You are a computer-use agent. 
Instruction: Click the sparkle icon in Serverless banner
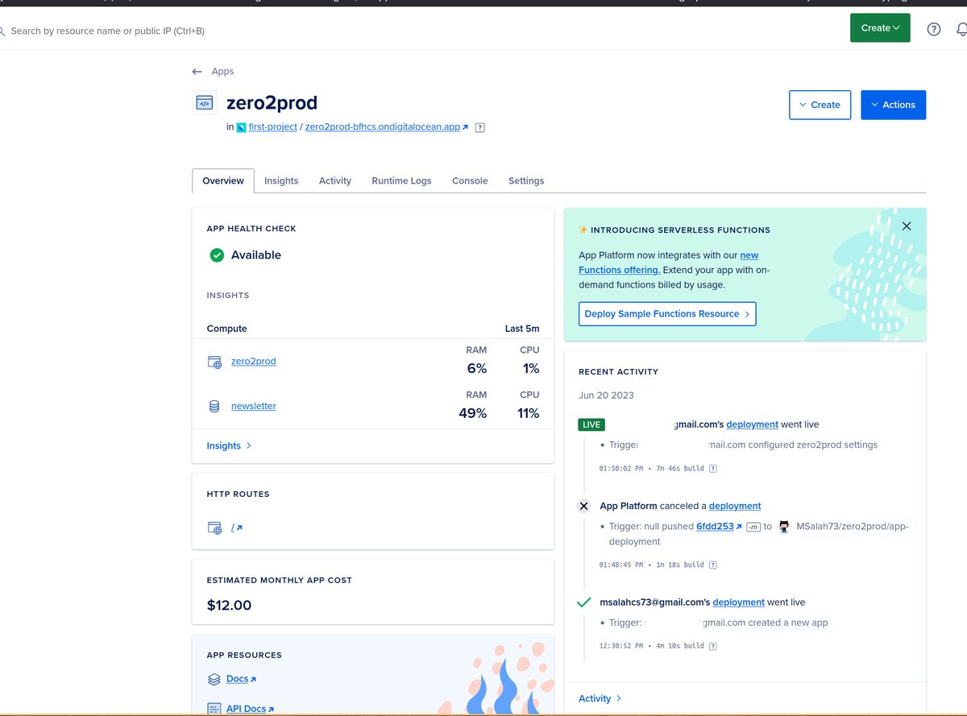click(x=583, y=230)
